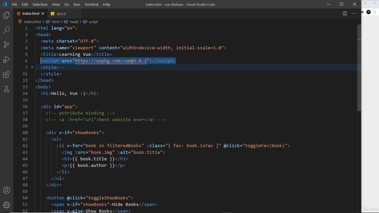The height and width of the screenshot is (213, 379).
Task: Click html in the breadcrumb path
Action: (55, 22)
